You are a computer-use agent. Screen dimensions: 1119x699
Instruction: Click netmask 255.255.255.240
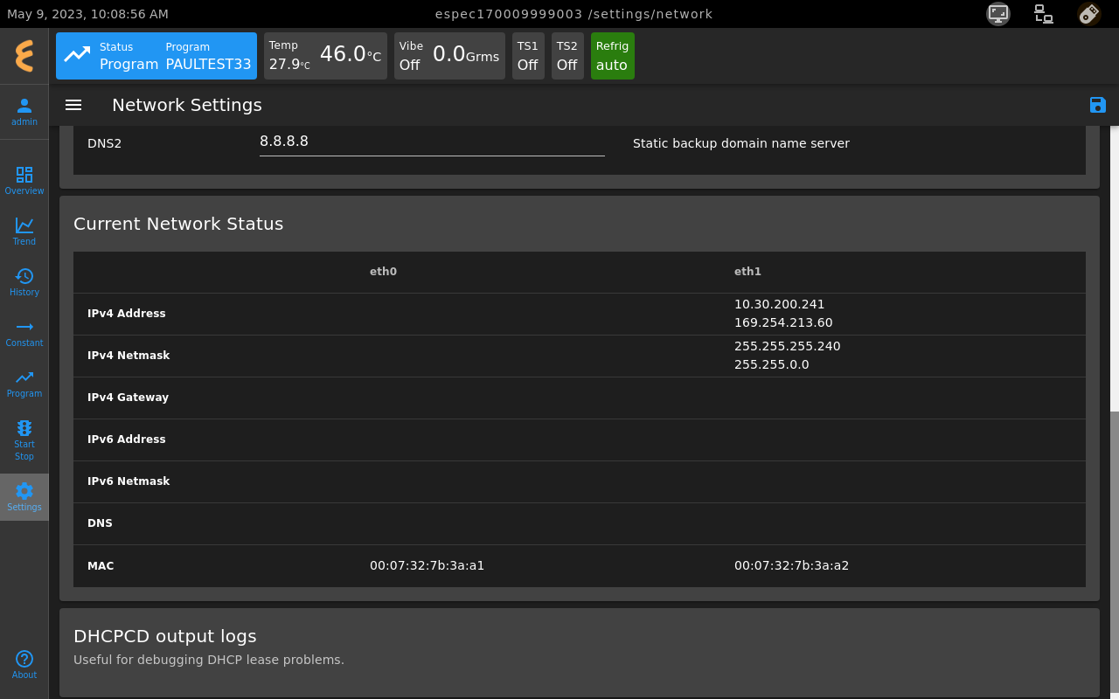coord(788,346)
